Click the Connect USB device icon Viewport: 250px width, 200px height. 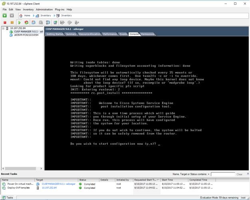tap(77, 22)
